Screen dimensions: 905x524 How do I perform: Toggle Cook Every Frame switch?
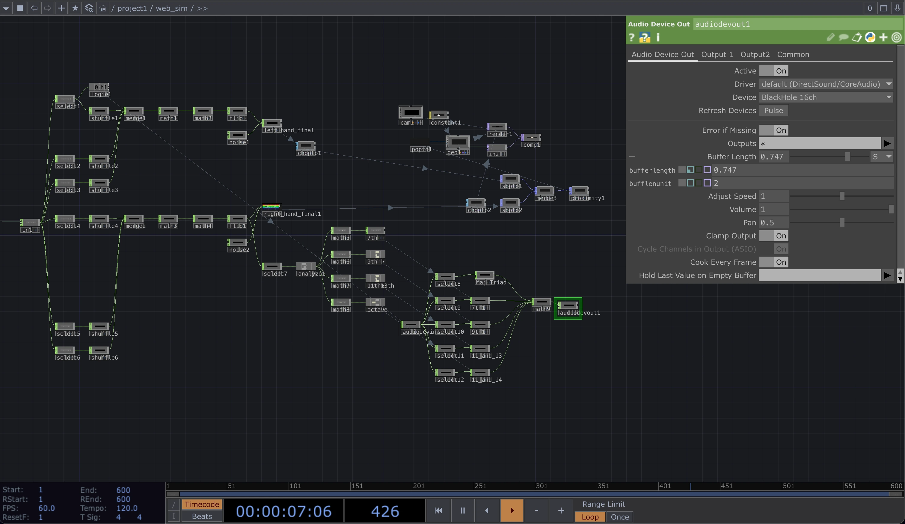[773, 262]
